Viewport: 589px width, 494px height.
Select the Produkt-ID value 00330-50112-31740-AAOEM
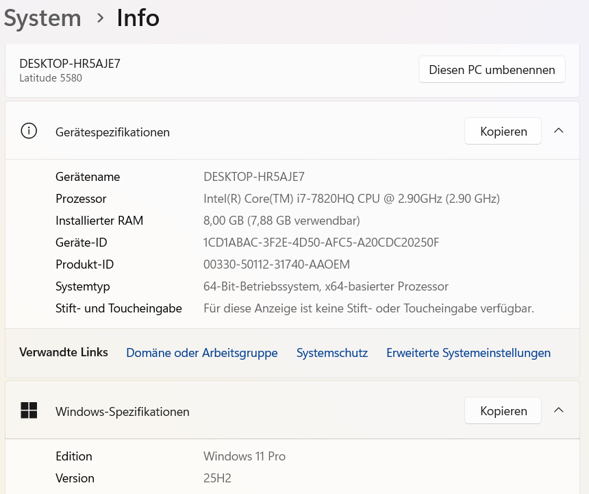(x=277, y=264)
